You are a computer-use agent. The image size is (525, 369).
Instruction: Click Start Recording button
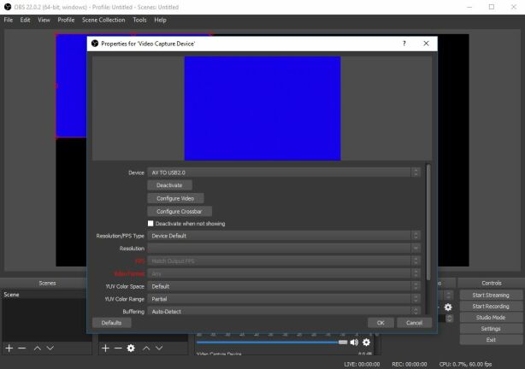click(491, 307)
